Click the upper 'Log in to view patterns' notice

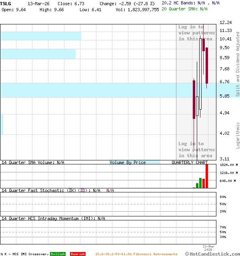(196, 33)
